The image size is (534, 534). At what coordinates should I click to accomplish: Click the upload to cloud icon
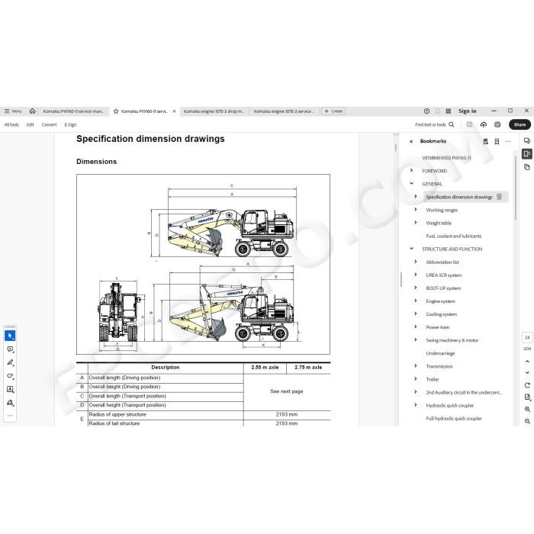click(x=484, y=124)
